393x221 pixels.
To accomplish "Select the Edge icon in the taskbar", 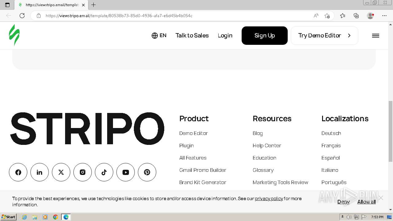I will click(66, 217).
